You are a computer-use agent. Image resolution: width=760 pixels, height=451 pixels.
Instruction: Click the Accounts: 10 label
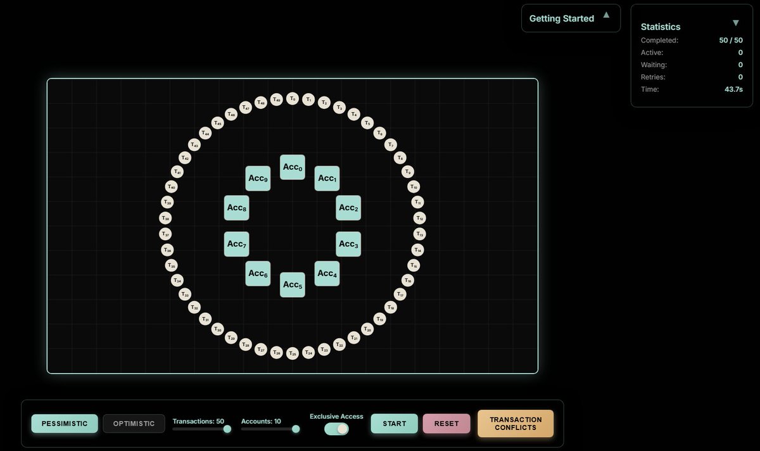(x=261, y=421)
